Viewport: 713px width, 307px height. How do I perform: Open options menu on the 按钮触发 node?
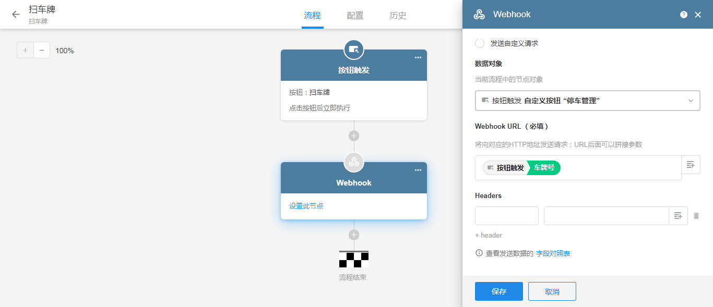coord(418,58)
